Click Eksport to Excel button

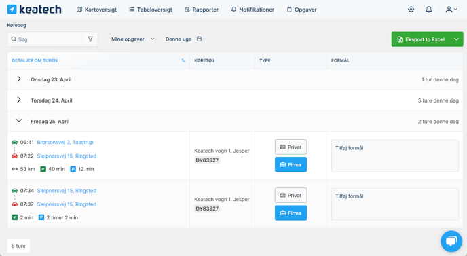(x=421, y=39)
